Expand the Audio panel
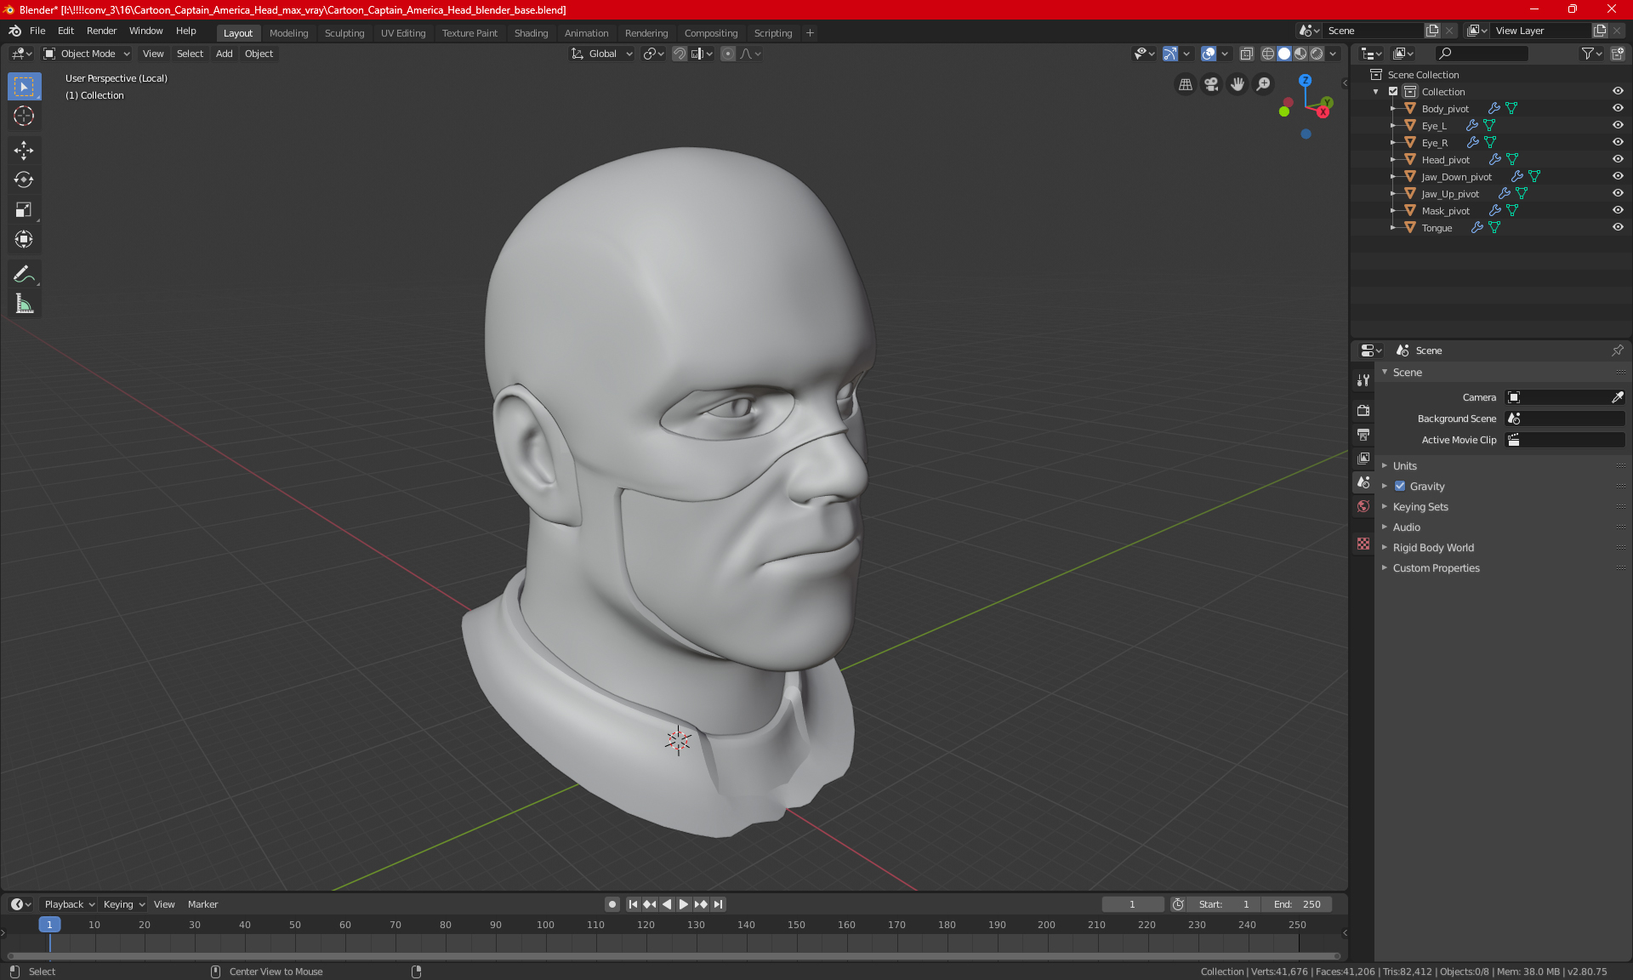The image size is (1633, 980). (1407, 527)
